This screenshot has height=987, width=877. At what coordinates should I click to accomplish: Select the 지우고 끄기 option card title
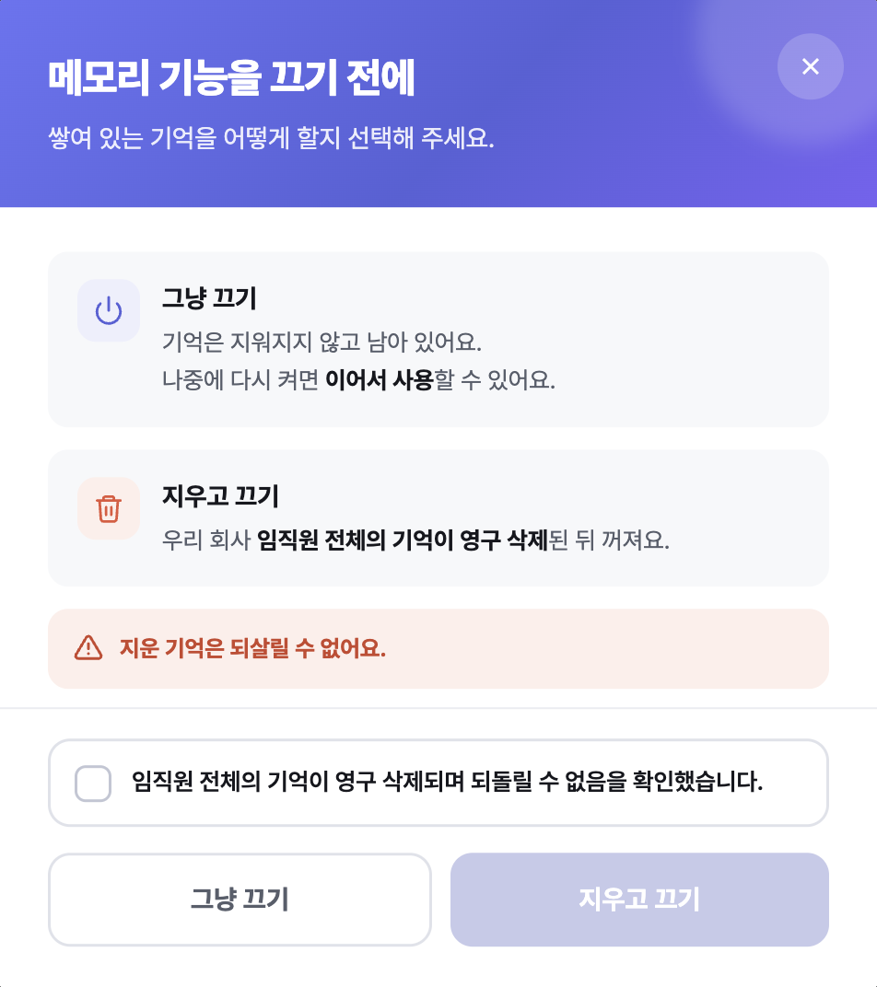point(220,496)
